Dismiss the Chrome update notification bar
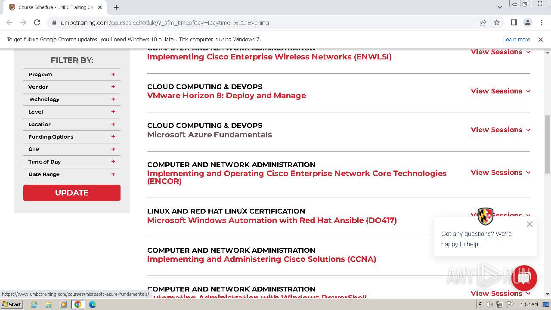 click(x=541, y=39)
